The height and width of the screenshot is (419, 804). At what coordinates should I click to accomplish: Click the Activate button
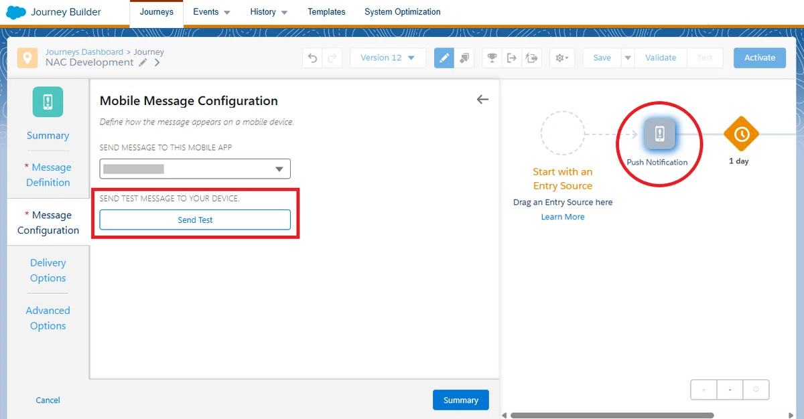pos(760,58)
